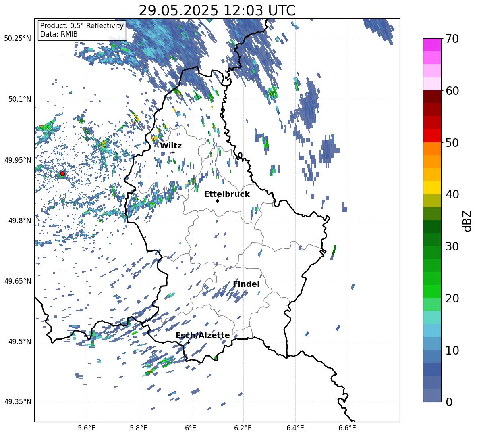Click the dBZ colorbar axis label

click(x=468, y=221)
